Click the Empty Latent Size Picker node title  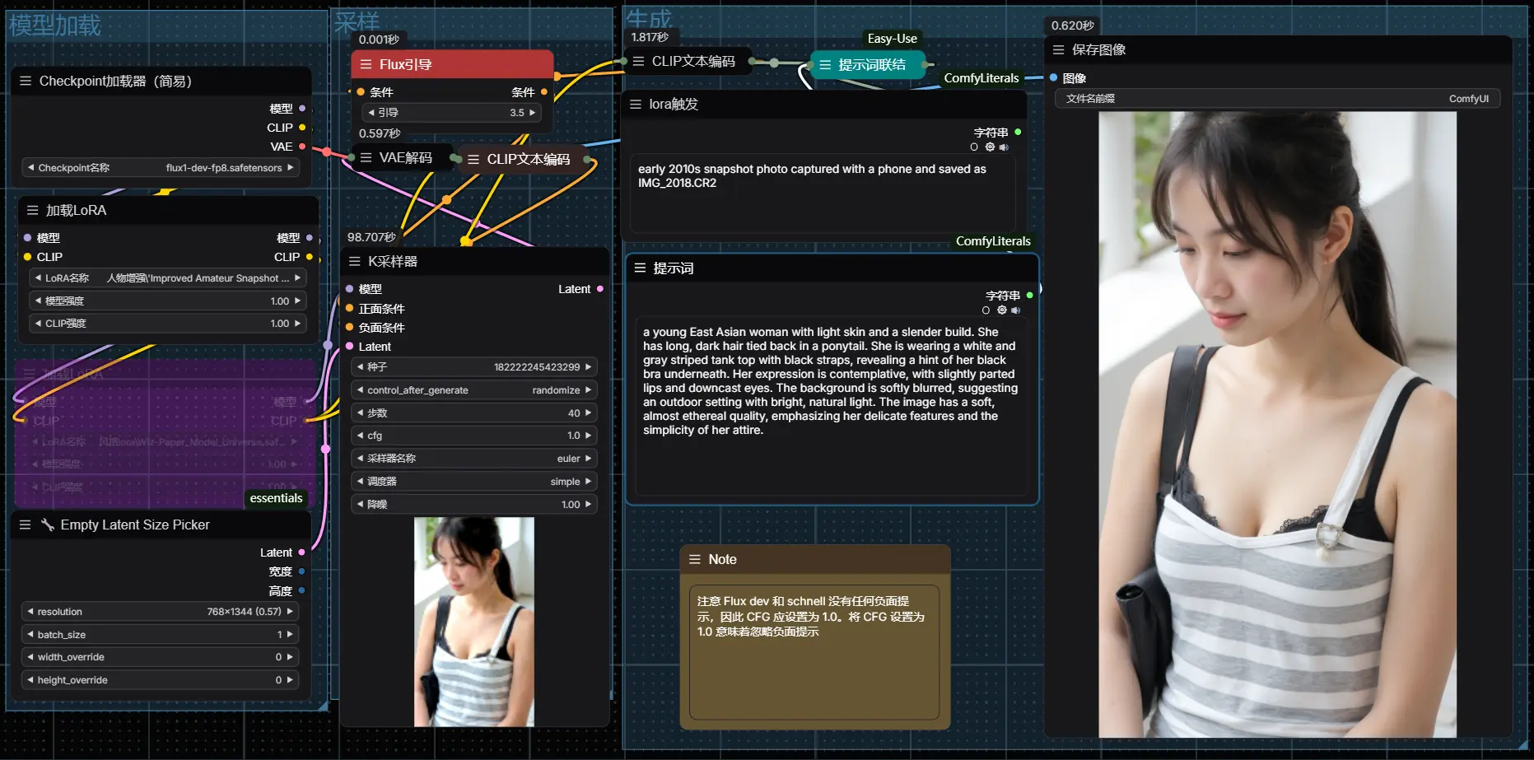135,525
